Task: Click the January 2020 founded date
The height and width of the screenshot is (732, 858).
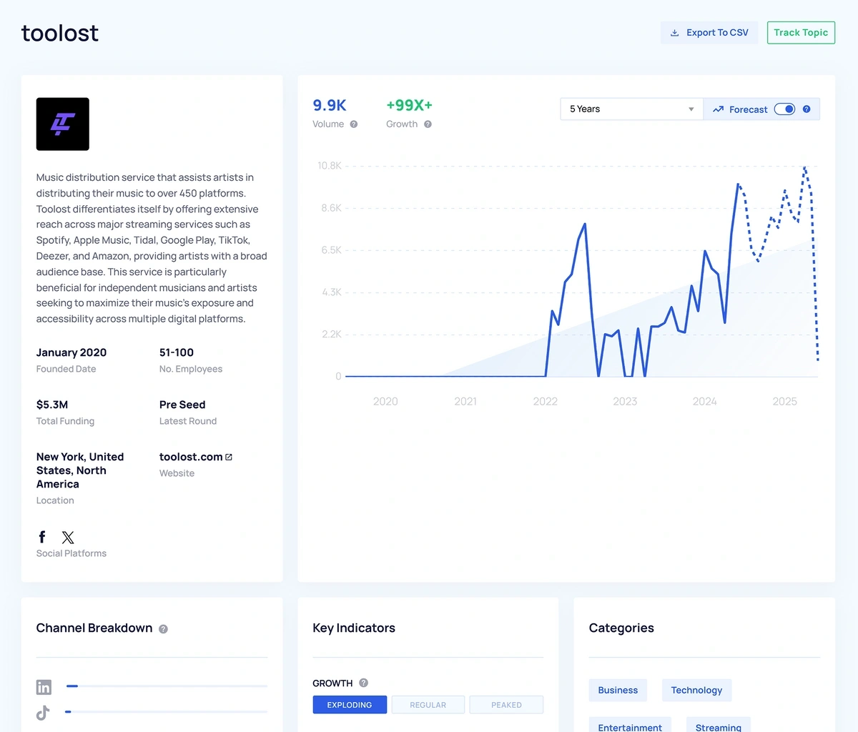Action: [71, 352]
